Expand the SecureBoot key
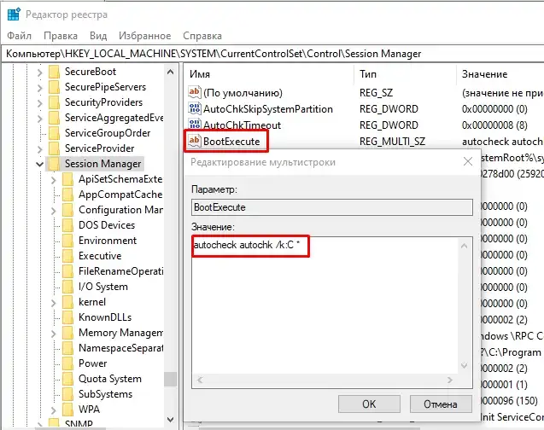544x430 pixels. (x=39, y=72)
